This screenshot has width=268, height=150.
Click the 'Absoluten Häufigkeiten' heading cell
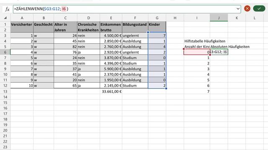(x=230, y=47)
